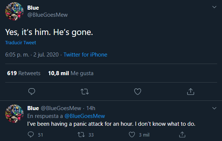Share the panic attack reply tweet
Image resolution: width=222 pixels, height=141 pixels.
coord(182,135)
